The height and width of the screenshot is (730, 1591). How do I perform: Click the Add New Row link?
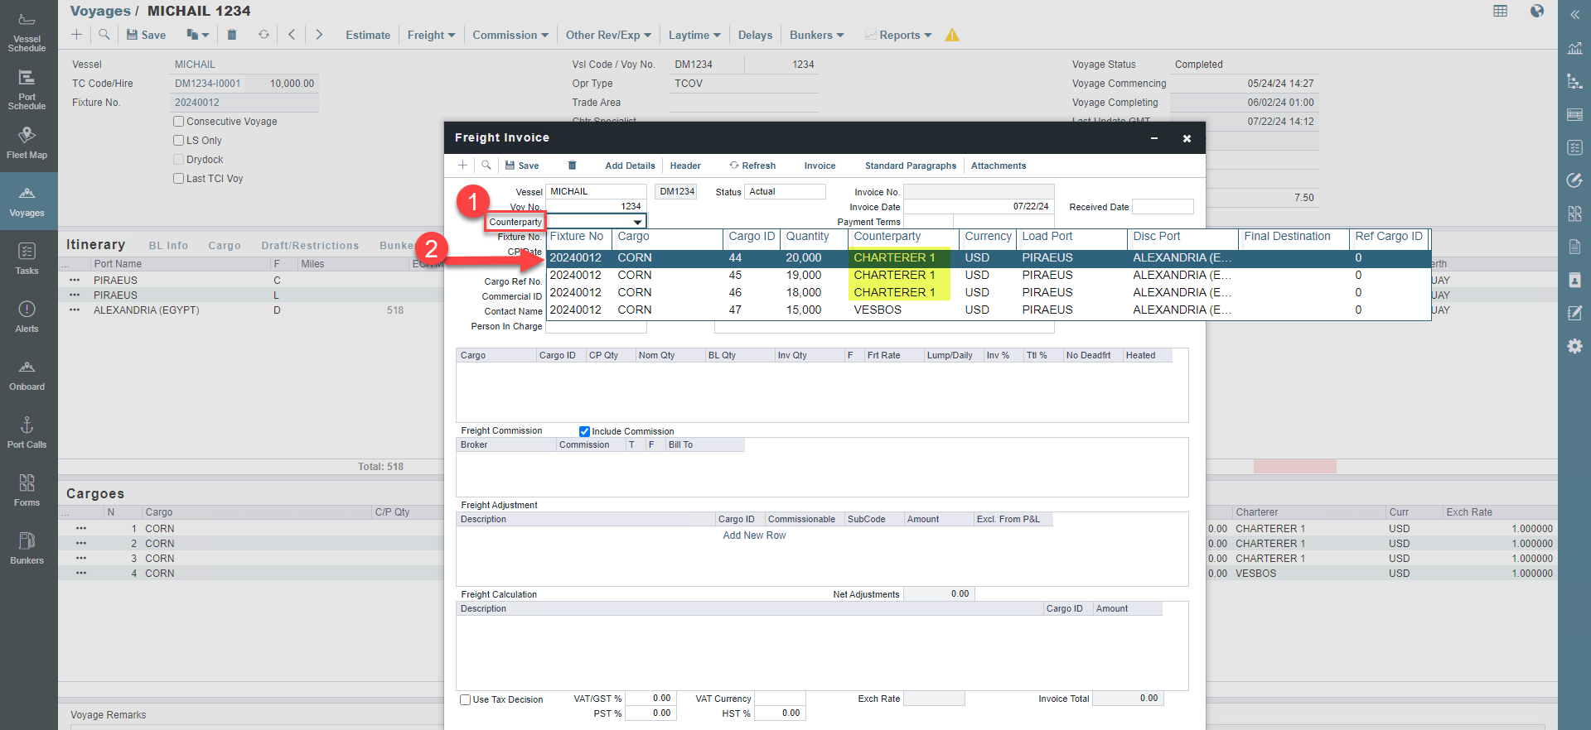(x=754, y=535)
